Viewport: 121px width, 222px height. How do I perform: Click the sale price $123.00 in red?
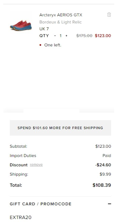tap(103, 36)
